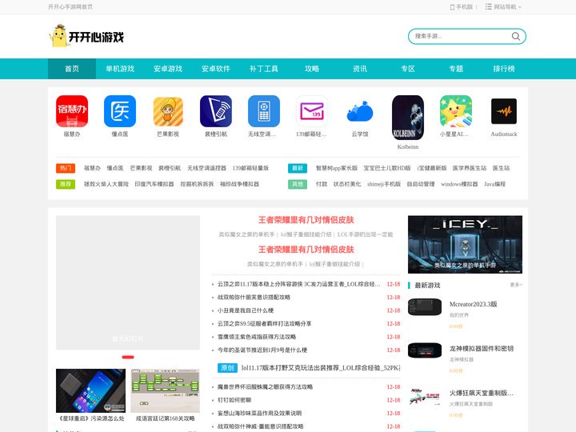Open the 单机游戏 nav item
The width and height of the screenshot is (576, 432).
(120, 69)
